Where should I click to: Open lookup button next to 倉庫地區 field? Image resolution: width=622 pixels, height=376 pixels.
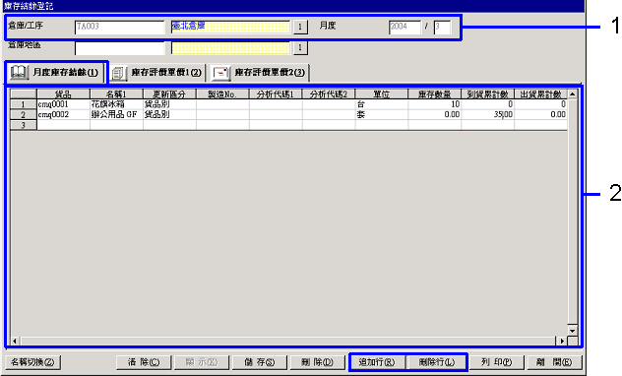[x=300, y=47]
